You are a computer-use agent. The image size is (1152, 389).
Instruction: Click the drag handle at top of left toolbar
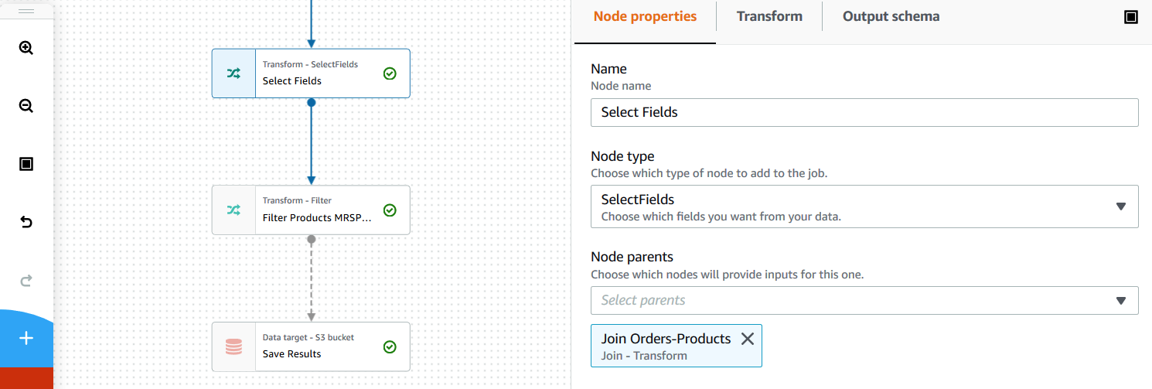pos(26,12)
